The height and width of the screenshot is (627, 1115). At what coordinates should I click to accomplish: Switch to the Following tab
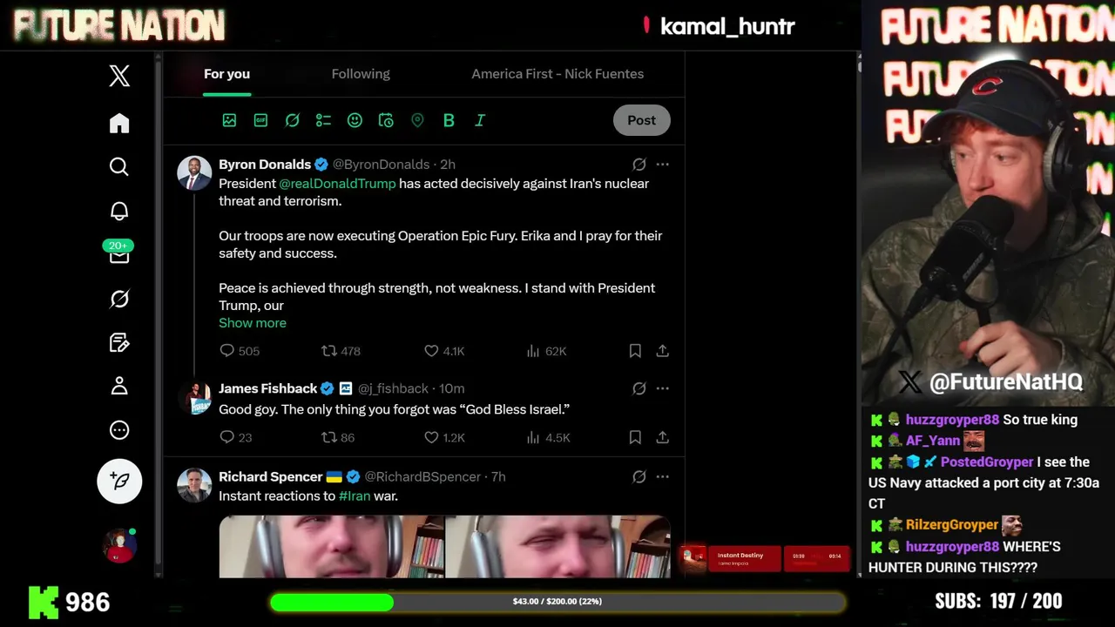[x=361, y=74]
